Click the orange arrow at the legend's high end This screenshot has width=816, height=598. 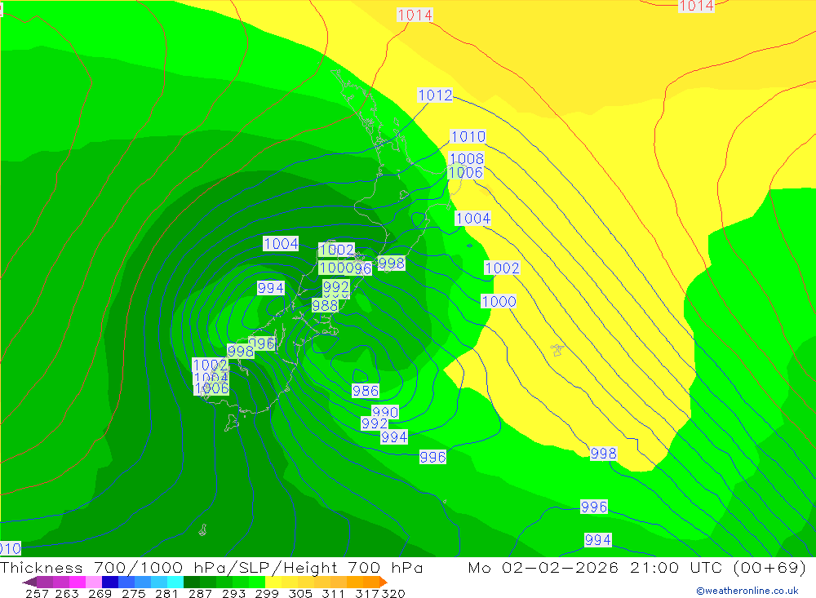pyautogui.click(x=384, y=582)
